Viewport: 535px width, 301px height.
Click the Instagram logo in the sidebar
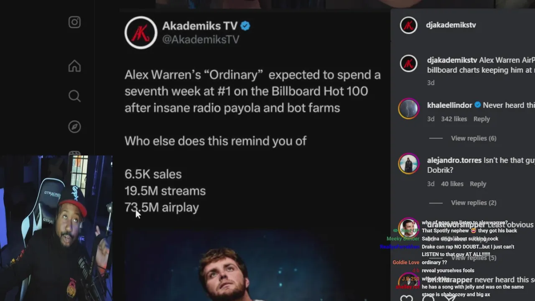click(x=74, y=22)
